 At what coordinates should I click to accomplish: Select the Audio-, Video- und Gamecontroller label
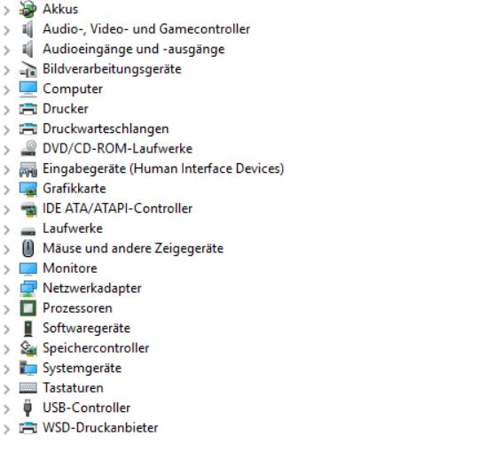coord(146,29)
